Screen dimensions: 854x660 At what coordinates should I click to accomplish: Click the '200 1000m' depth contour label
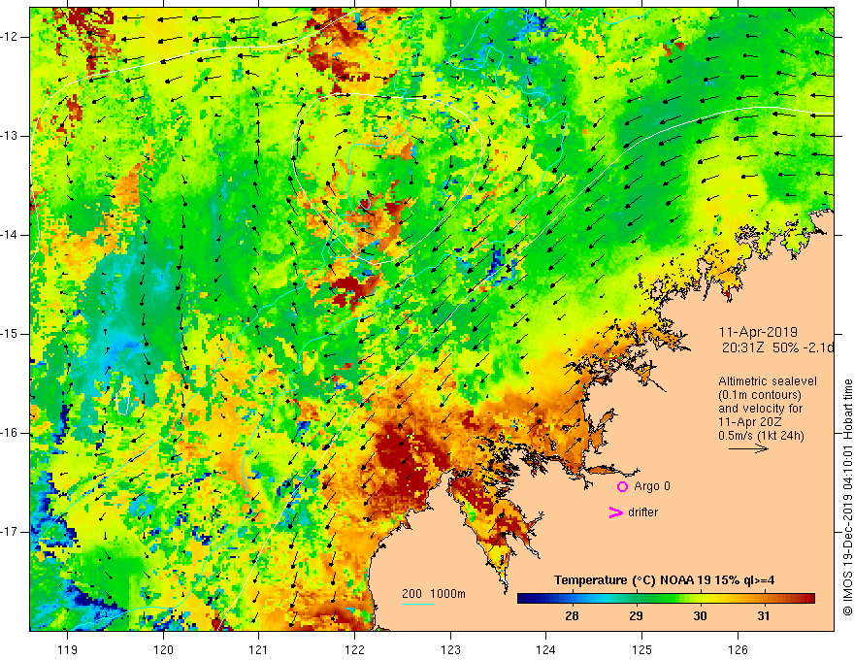(434, 594)
